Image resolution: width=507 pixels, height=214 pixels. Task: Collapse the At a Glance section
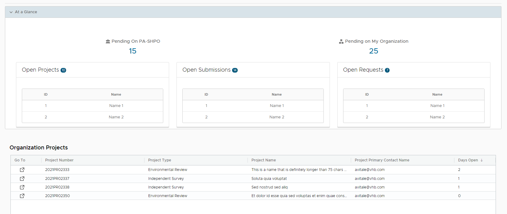coord(11,12)
